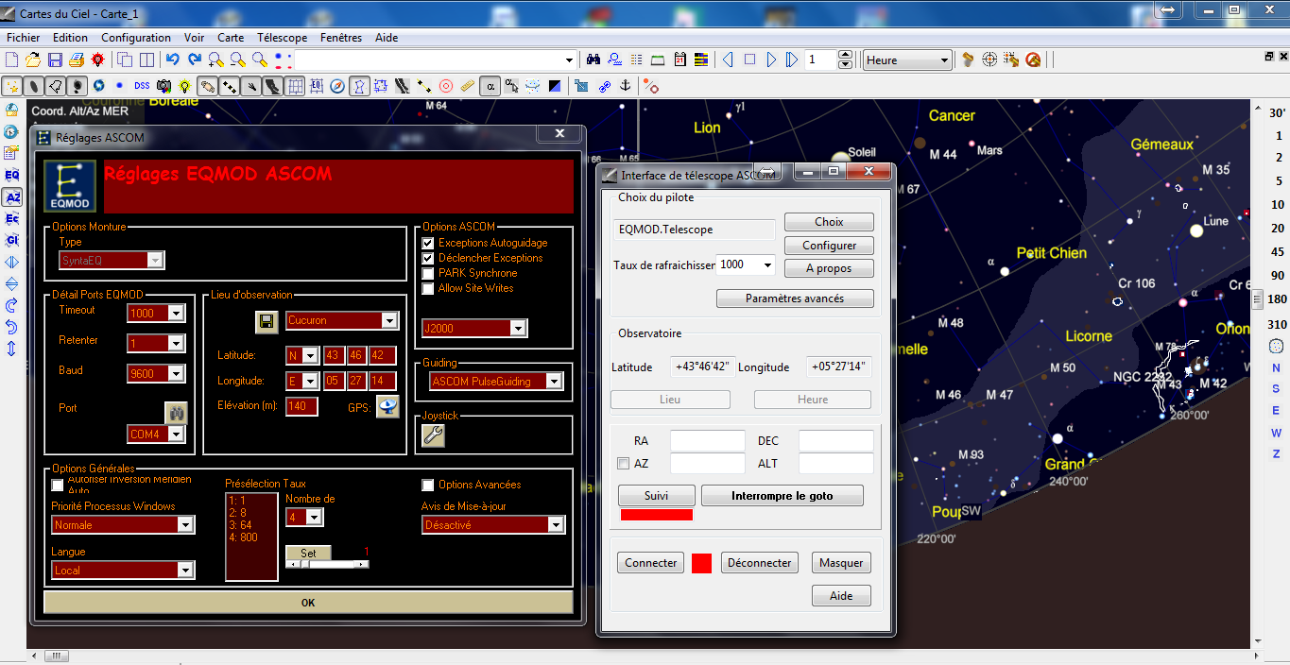This screenshot has height=665, width=1290.
Task: Open the J2000 epoch dropdown
Action: [x=517, y=329]
